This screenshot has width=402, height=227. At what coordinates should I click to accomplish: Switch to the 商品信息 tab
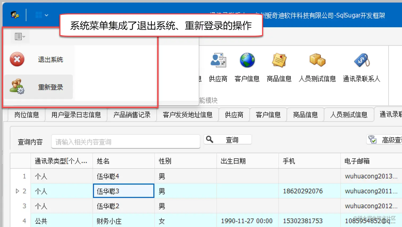(305, 115)
